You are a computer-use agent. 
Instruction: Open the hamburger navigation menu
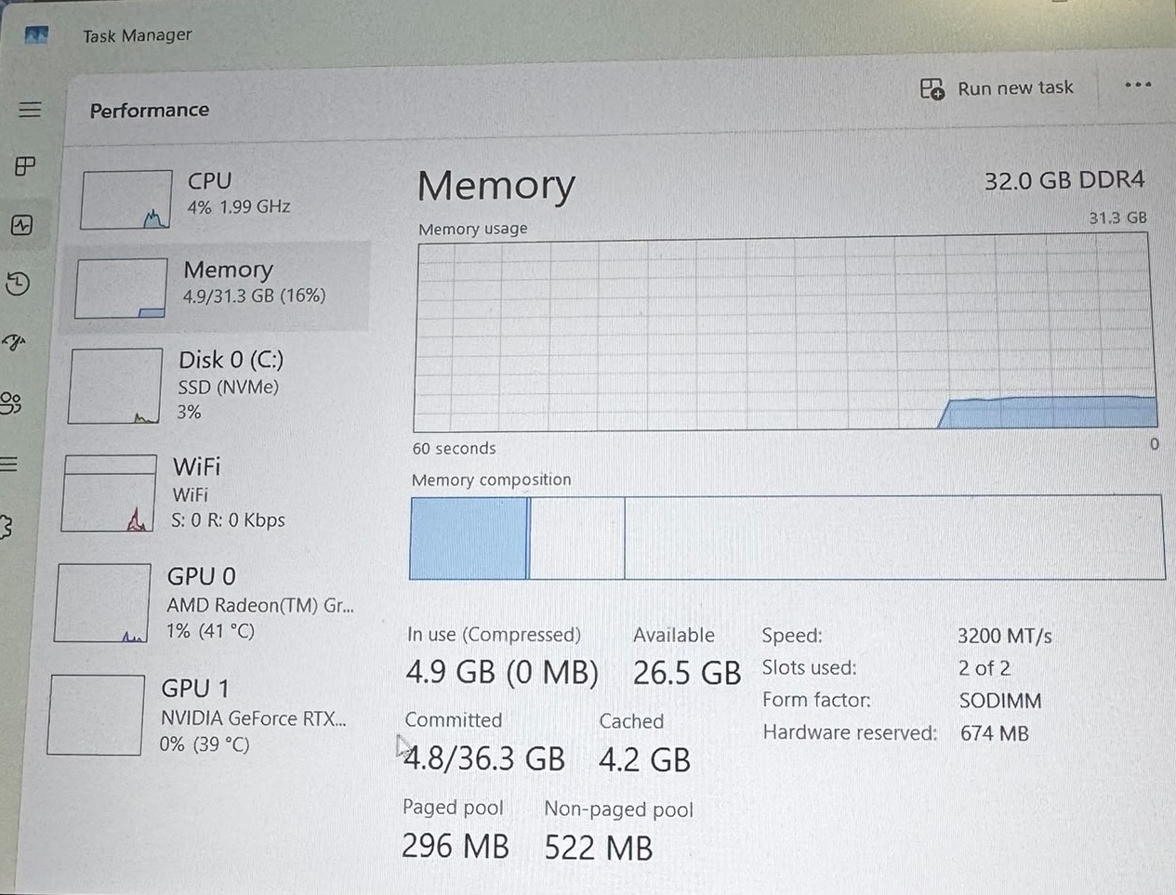tap(30, 110)
